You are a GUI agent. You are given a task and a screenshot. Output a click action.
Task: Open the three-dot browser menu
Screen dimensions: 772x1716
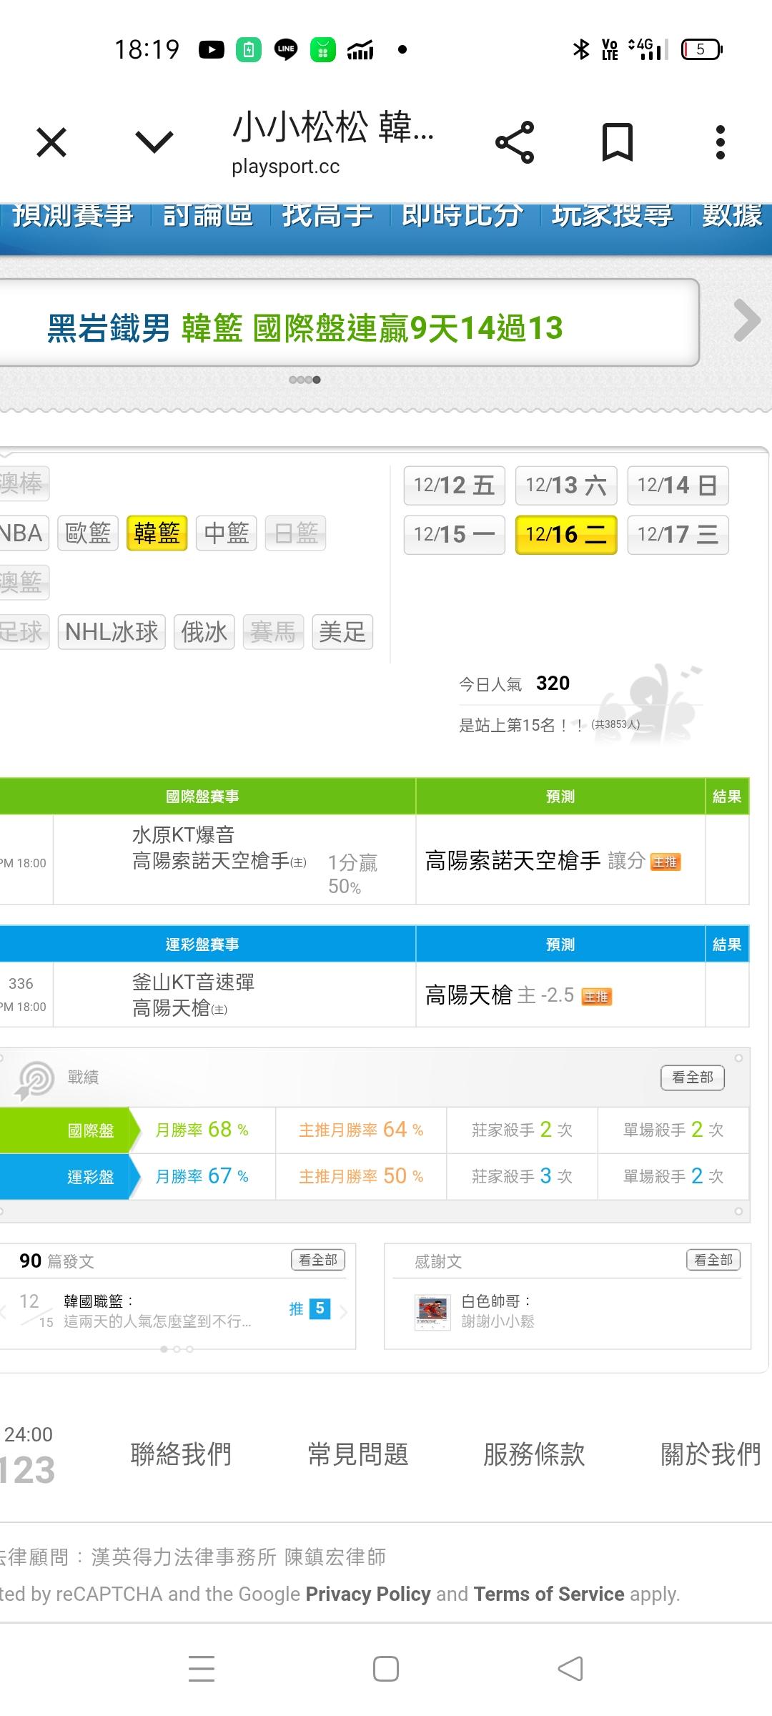coord(720,142)
